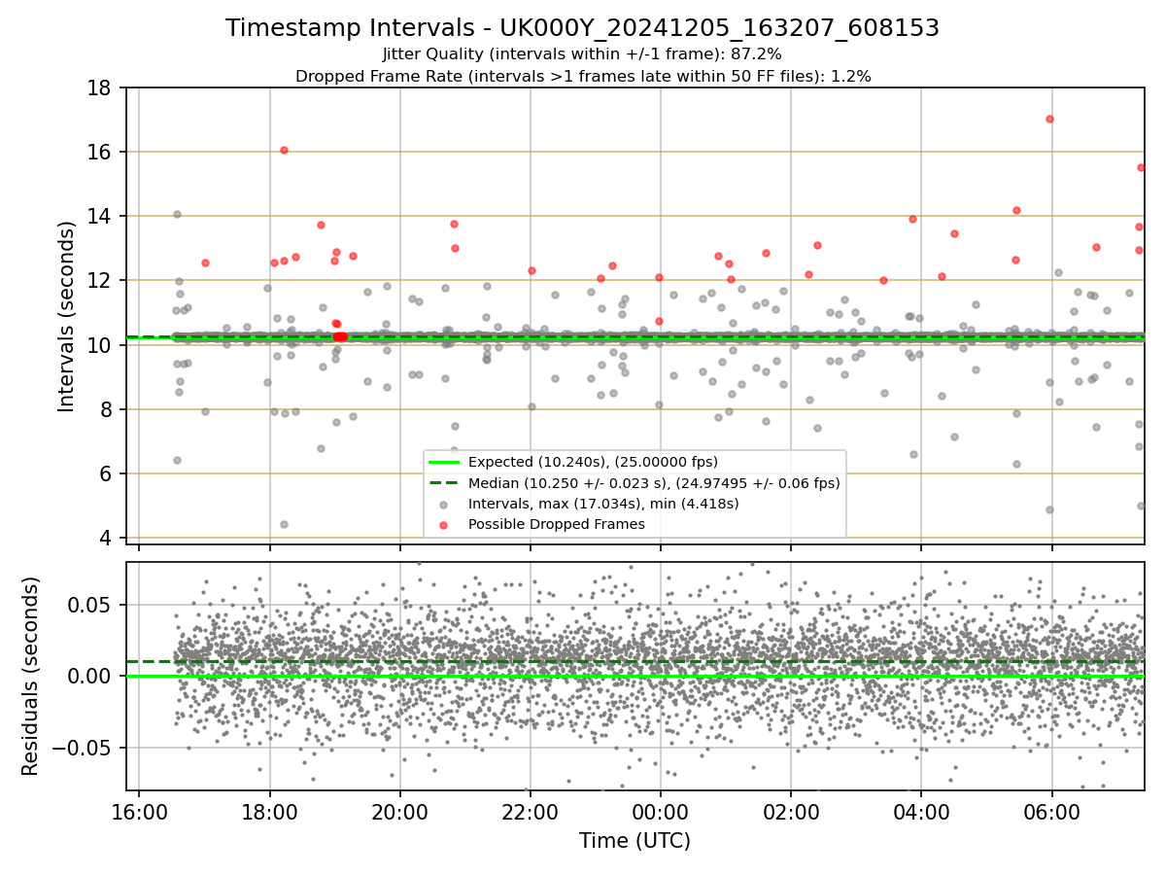Image resolution: width=1166 pixels, height=875 pixels.
Task: Click the gray dot marker in the legend
Action: (443, 504)
